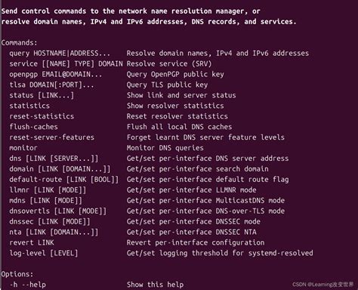Click the 'status [LINK...]' command text
358x290 pixels.
(x=42, y=95)
